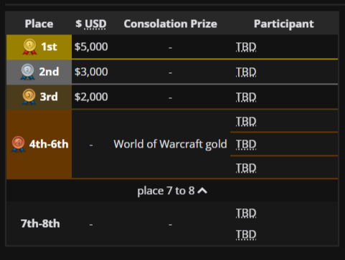Click the 1st place TBD participant

coord(246,47)
